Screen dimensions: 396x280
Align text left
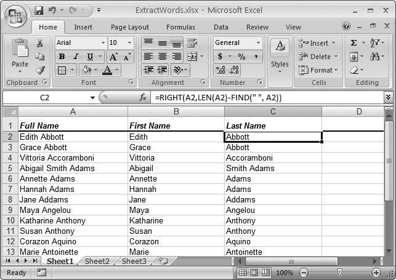click(148, 56)
